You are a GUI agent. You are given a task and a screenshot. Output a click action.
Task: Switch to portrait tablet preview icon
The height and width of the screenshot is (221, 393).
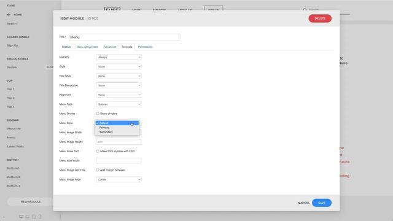pos(34,217)
